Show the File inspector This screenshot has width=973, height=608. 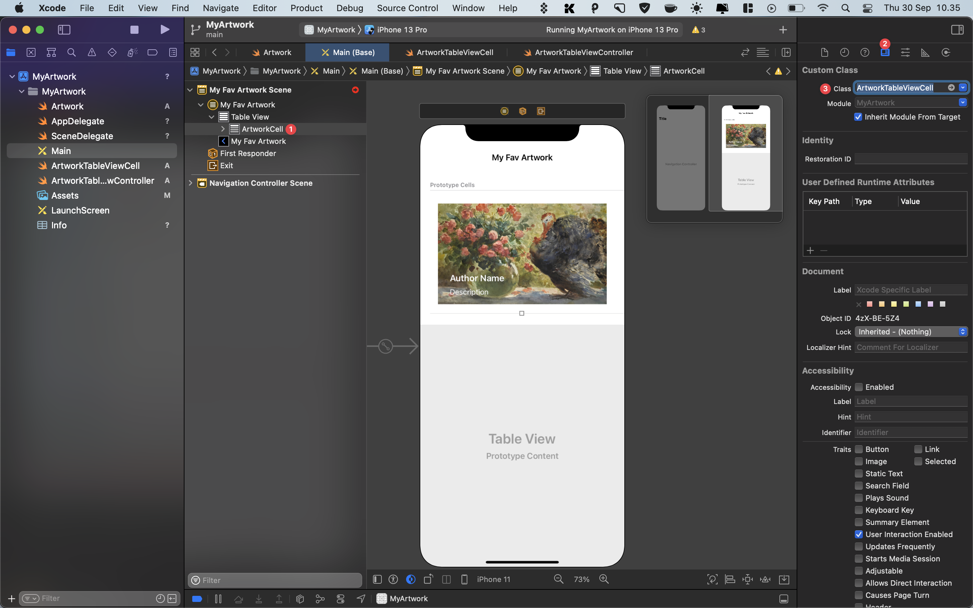pyautogui.click(x=824, y=52)
